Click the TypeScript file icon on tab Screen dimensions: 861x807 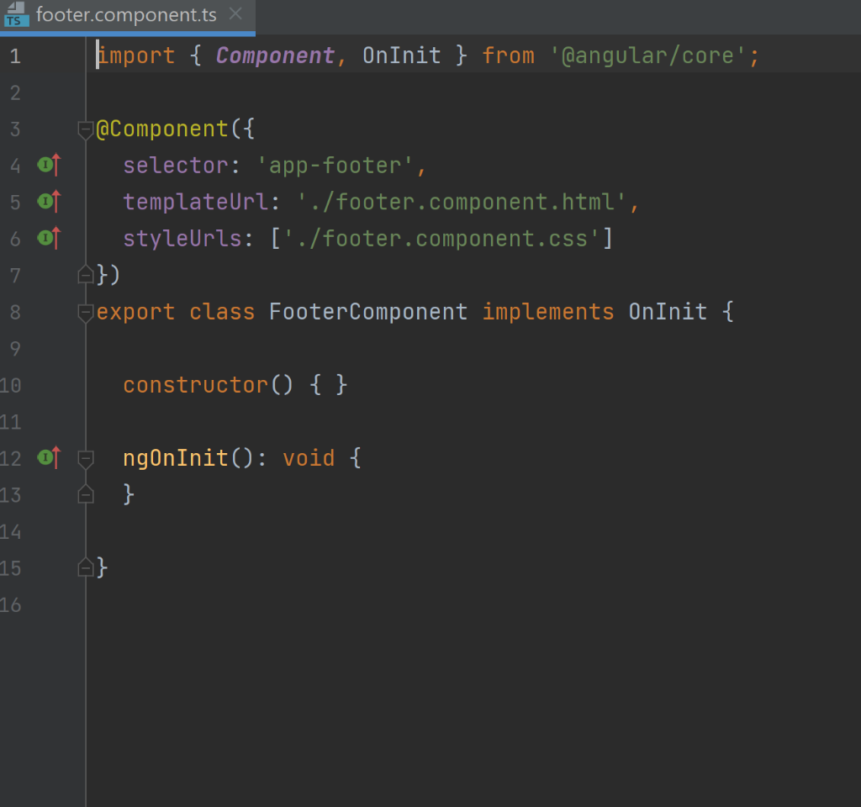point(17,15)
